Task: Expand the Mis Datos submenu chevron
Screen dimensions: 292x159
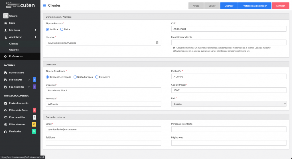Action: (x=36, y=30)
